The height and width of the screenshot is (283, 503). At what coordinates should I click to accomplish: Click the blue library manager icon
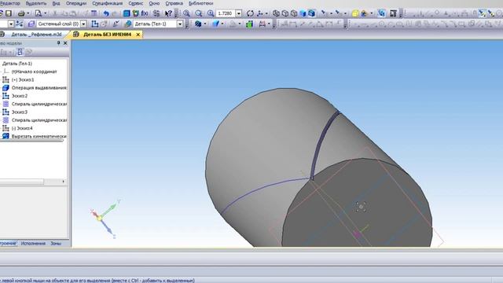pos(127,13)
